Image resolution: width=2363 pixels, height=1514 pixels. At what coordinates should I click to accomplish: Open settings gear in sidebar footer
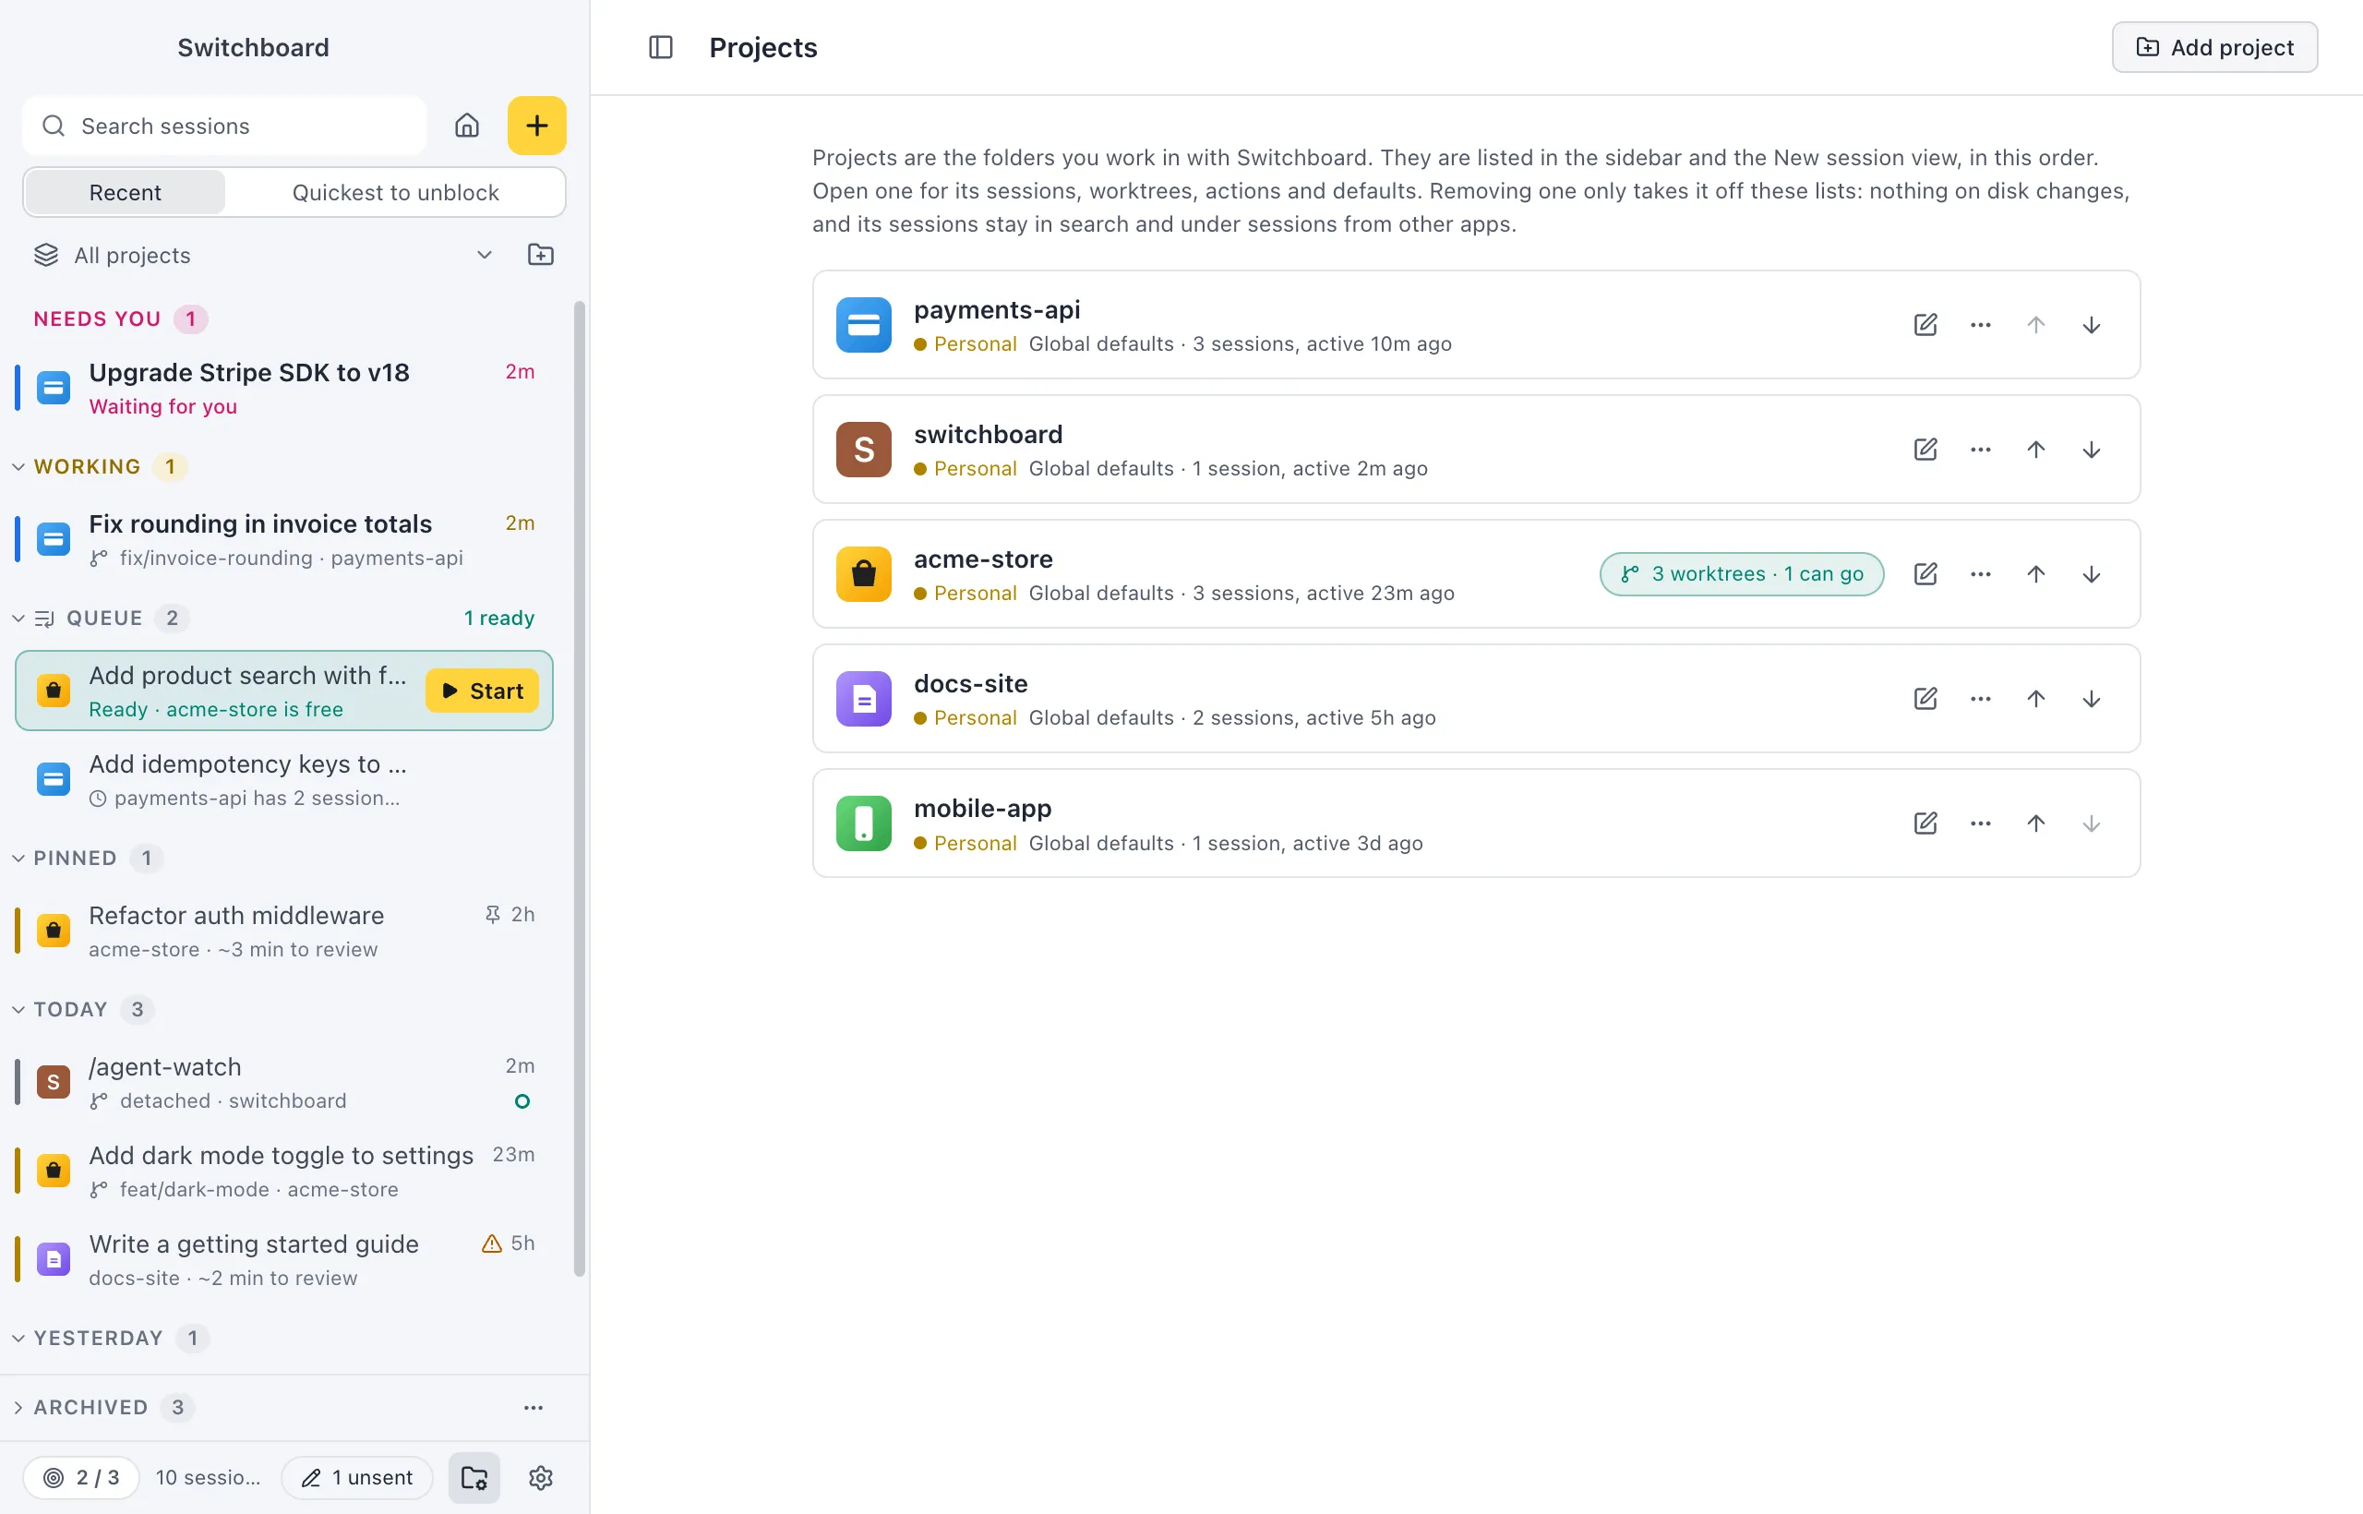click(541, 1478)
